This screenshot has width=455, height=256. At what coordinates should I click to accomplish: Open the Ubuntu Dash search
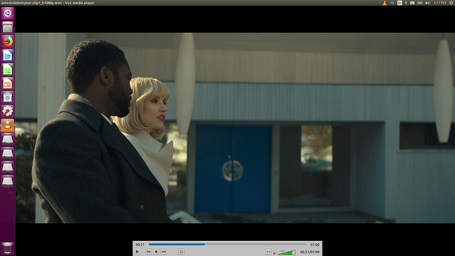[x=7, y=13]
